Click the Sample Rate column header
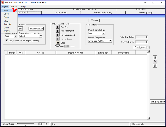The width and height of the screenshot is (166, 127). [x=103, y=53]
